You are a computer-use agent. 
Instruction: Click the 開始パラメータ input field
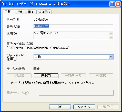click(x=76, y=93)
